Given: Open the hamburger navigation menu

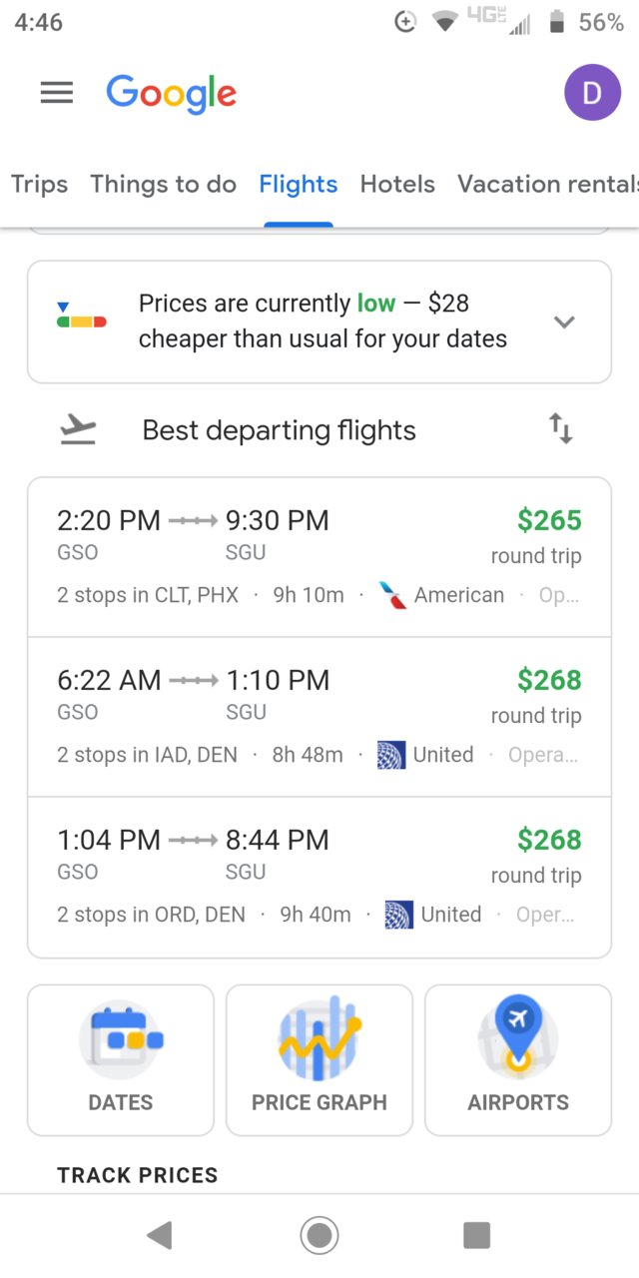Looking at the screenshot, I should [x=57, y=92].
